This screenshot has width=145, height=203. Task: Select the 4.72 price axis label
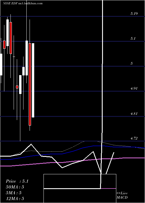134,138
